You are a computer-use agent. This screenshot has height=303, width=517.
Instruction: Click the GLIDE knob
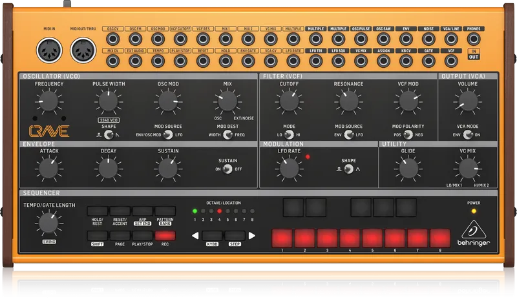pos(408,169)
